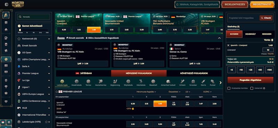
Task: Open the trophy icon in left sidebar
Action: pos(6,87)
